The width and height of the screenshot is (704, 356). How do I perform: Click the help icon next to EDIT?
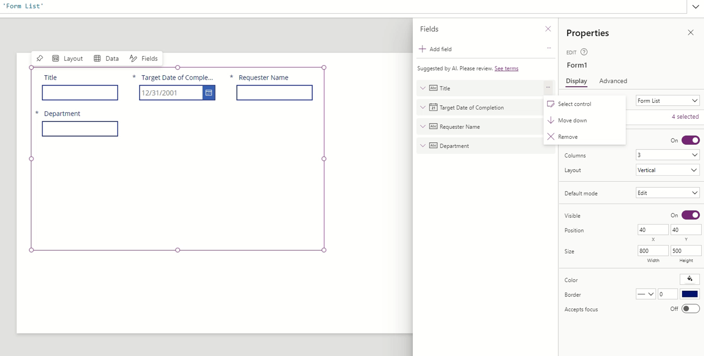(x=584, y=52)
